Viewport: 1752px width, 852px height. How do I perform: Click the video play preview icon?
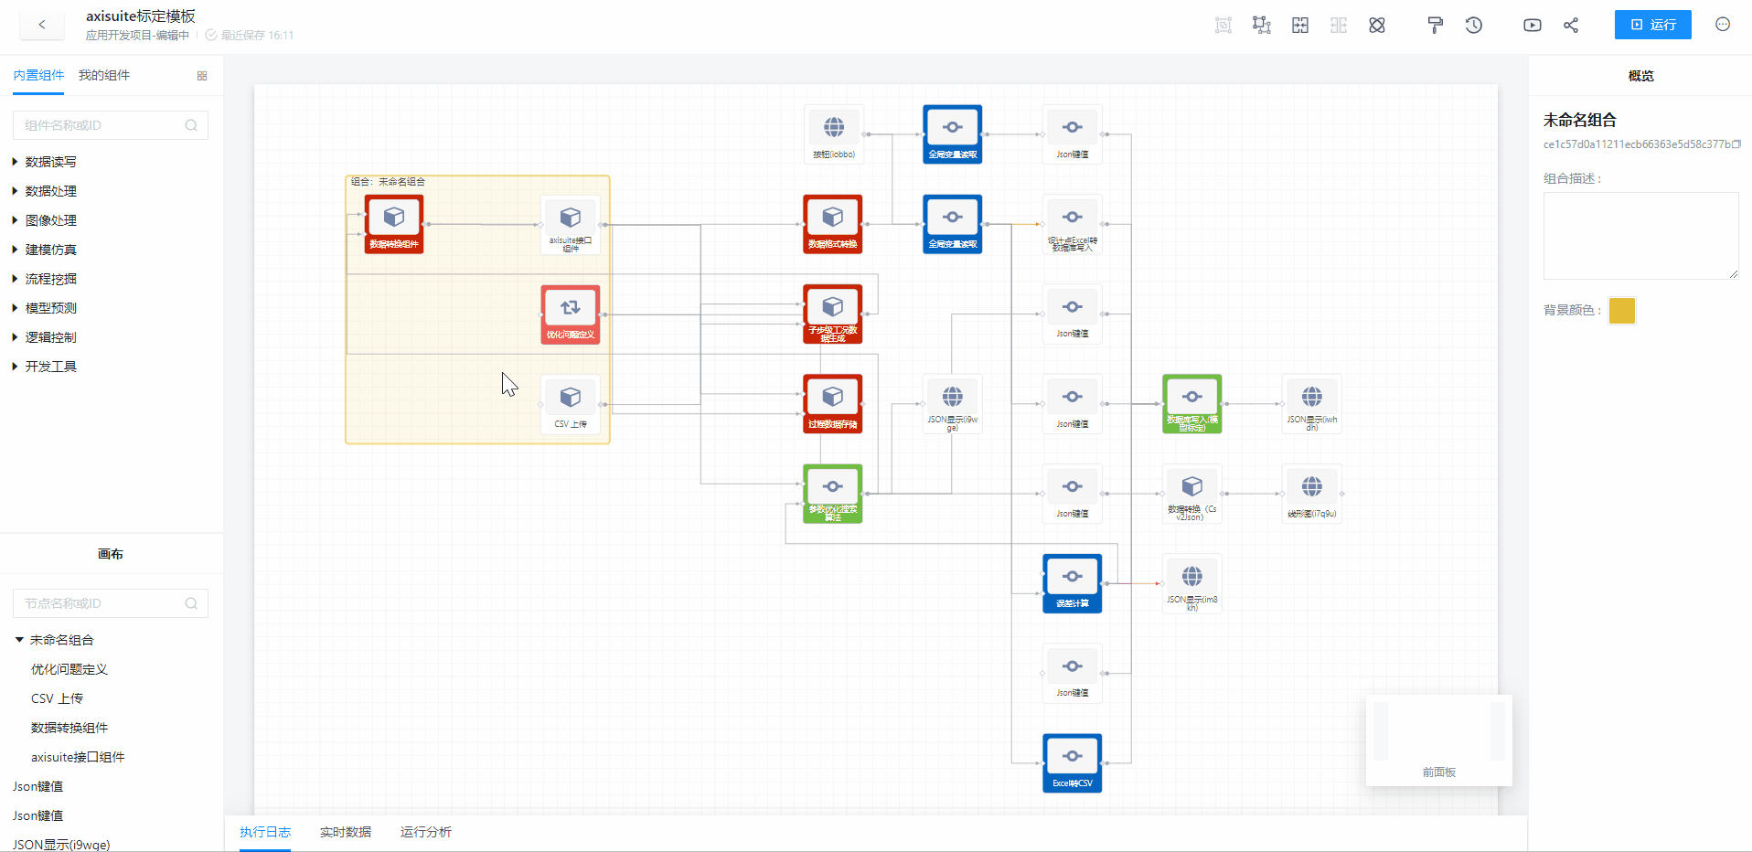coord(1532,26)
